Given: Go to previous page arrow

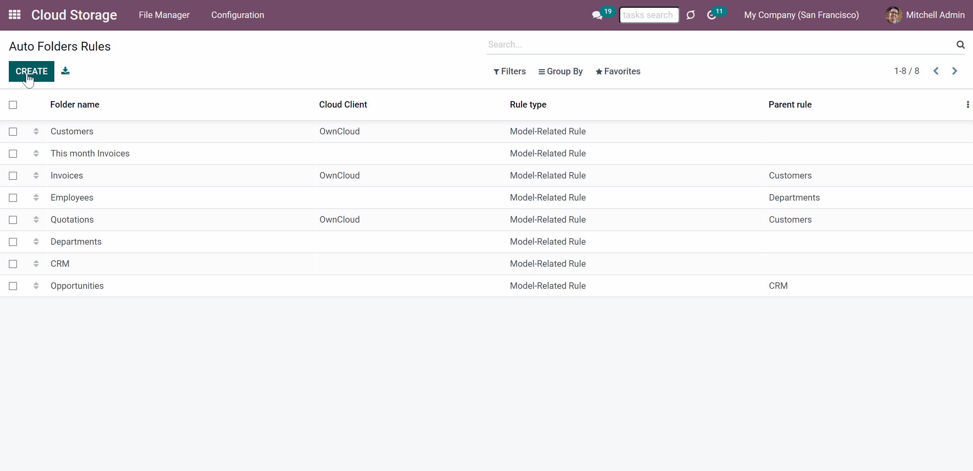Looking at the screenshot, I should [x=936, y=71].
